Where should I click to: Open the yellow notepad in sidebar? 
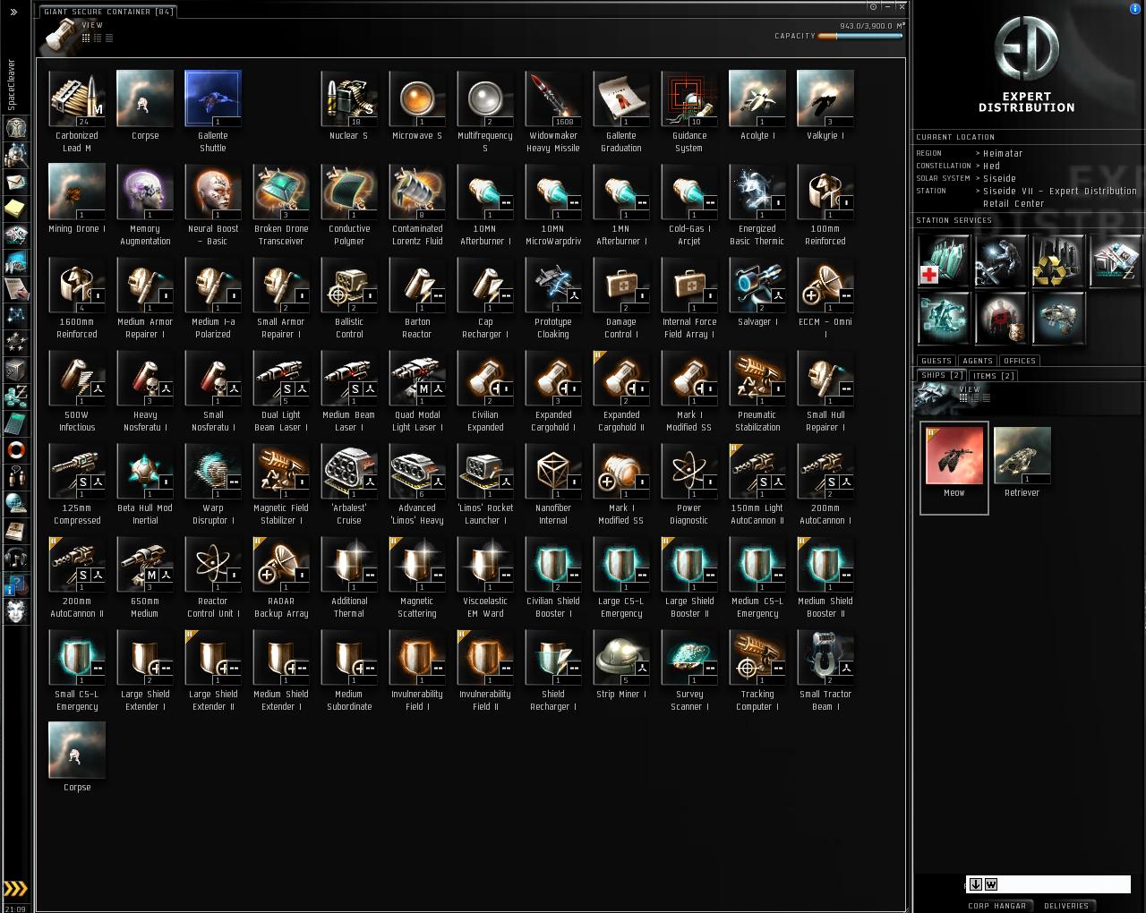(x=16, y=209)
